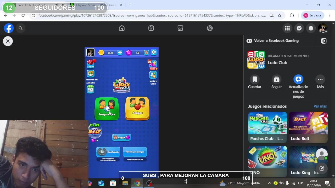The width and height of the screenshot is (335, 188).
Task: Click new message compose pencil icon
Action: (322, 168)
